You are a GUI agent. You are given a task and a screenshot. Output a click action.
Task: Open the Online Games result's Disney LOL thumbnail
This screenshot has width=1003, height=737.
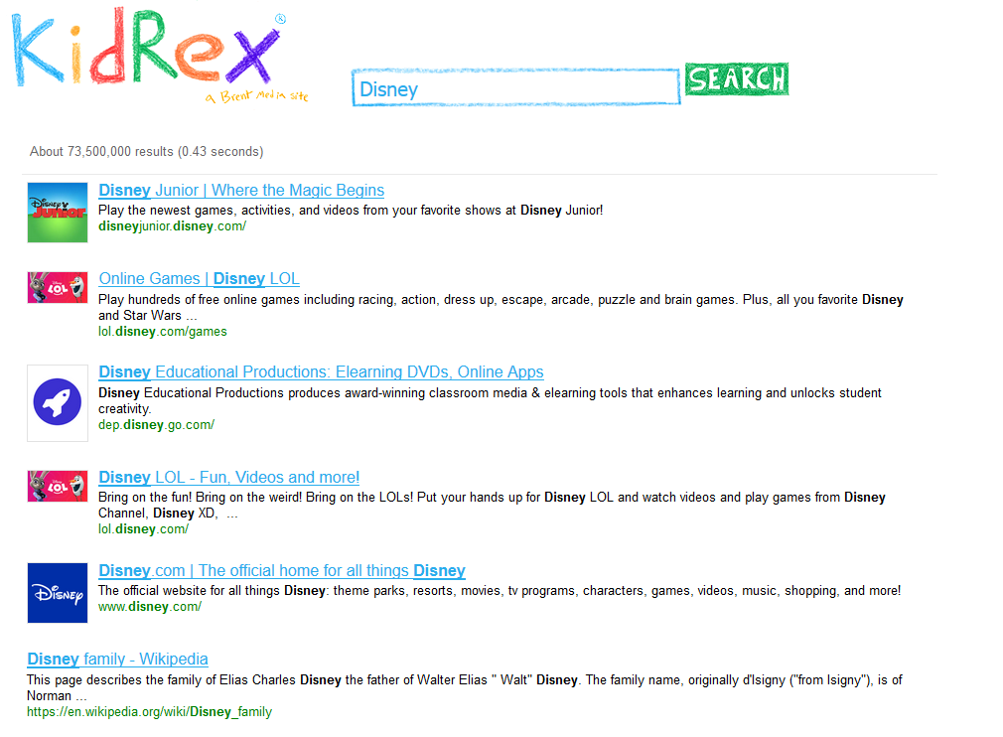[58, 287]
